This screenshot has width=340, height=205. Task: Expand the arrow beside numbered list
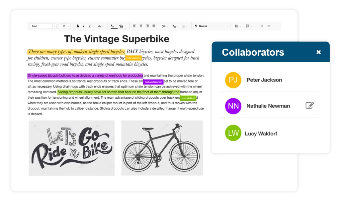click(x=252, y=26)
